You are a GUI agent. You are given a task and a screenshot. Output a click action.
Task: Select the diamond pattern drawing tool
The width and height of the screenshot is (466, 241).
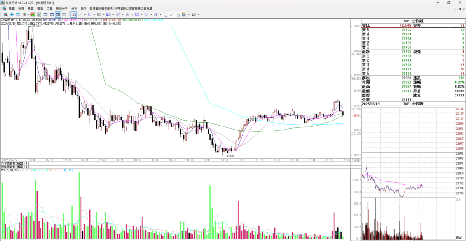point(127,14)
